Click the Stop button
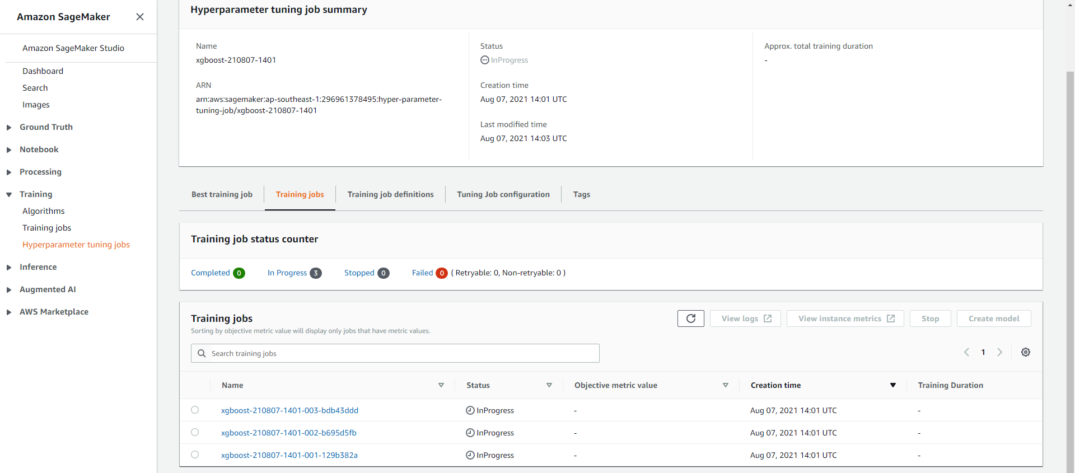Screen dimensions: 1075x473 930,319
